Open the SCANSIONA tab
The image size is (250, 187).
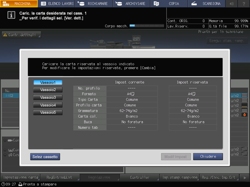pyautogui.click(x=206, y=3)
